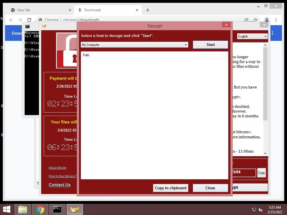The height and width of the screenshot is (215, 287).
Task: Close the New Tab tab
Action: coord(70,10)
